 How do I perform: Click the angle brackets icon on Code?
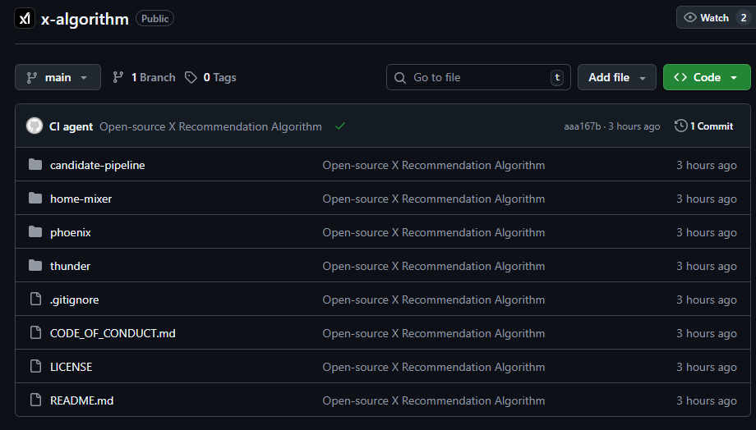680,77
